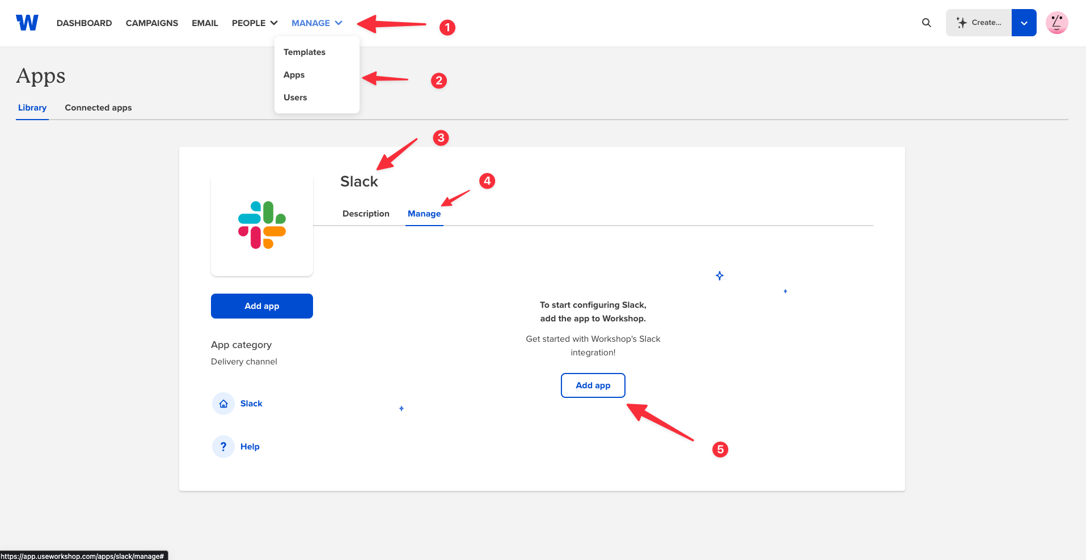The height and width of the screenshot is (560, 1086).
Task: Expand the PEOPLE menu
Action: (x=255, y=23)
